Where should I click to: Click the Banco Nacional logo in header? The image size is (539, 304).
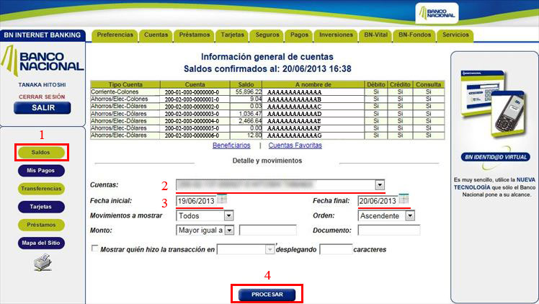437,14
